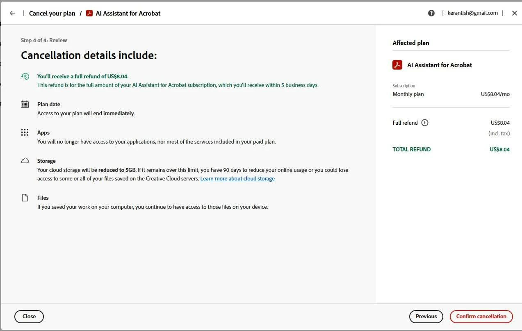
Task: Click the Cancellation details include heading
Action: pos(89,55)
